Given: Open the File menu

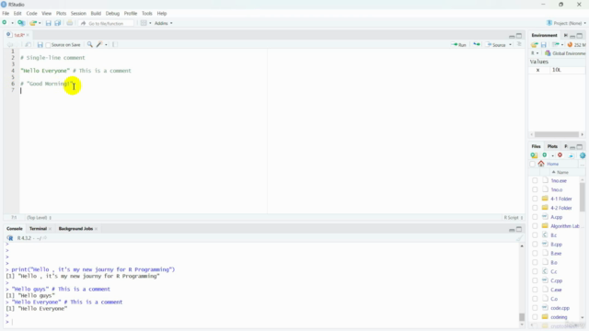Looking at the screenshot, I should tap(6, 13).
